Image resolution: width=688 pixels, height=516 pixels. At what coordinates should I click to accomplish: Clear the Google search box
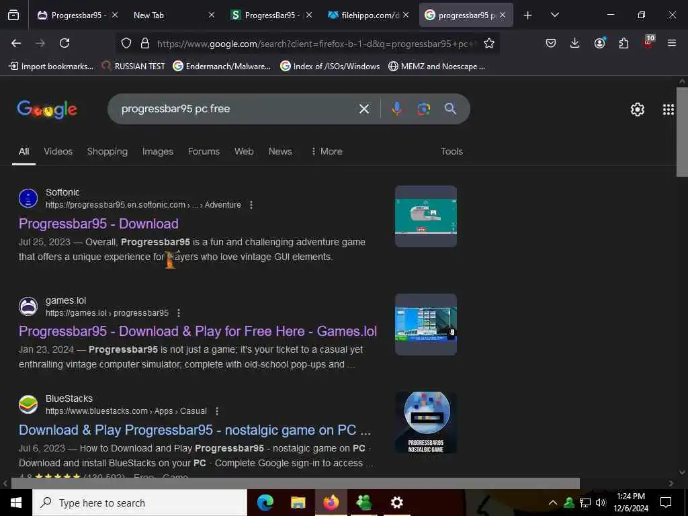coord(363,109)
